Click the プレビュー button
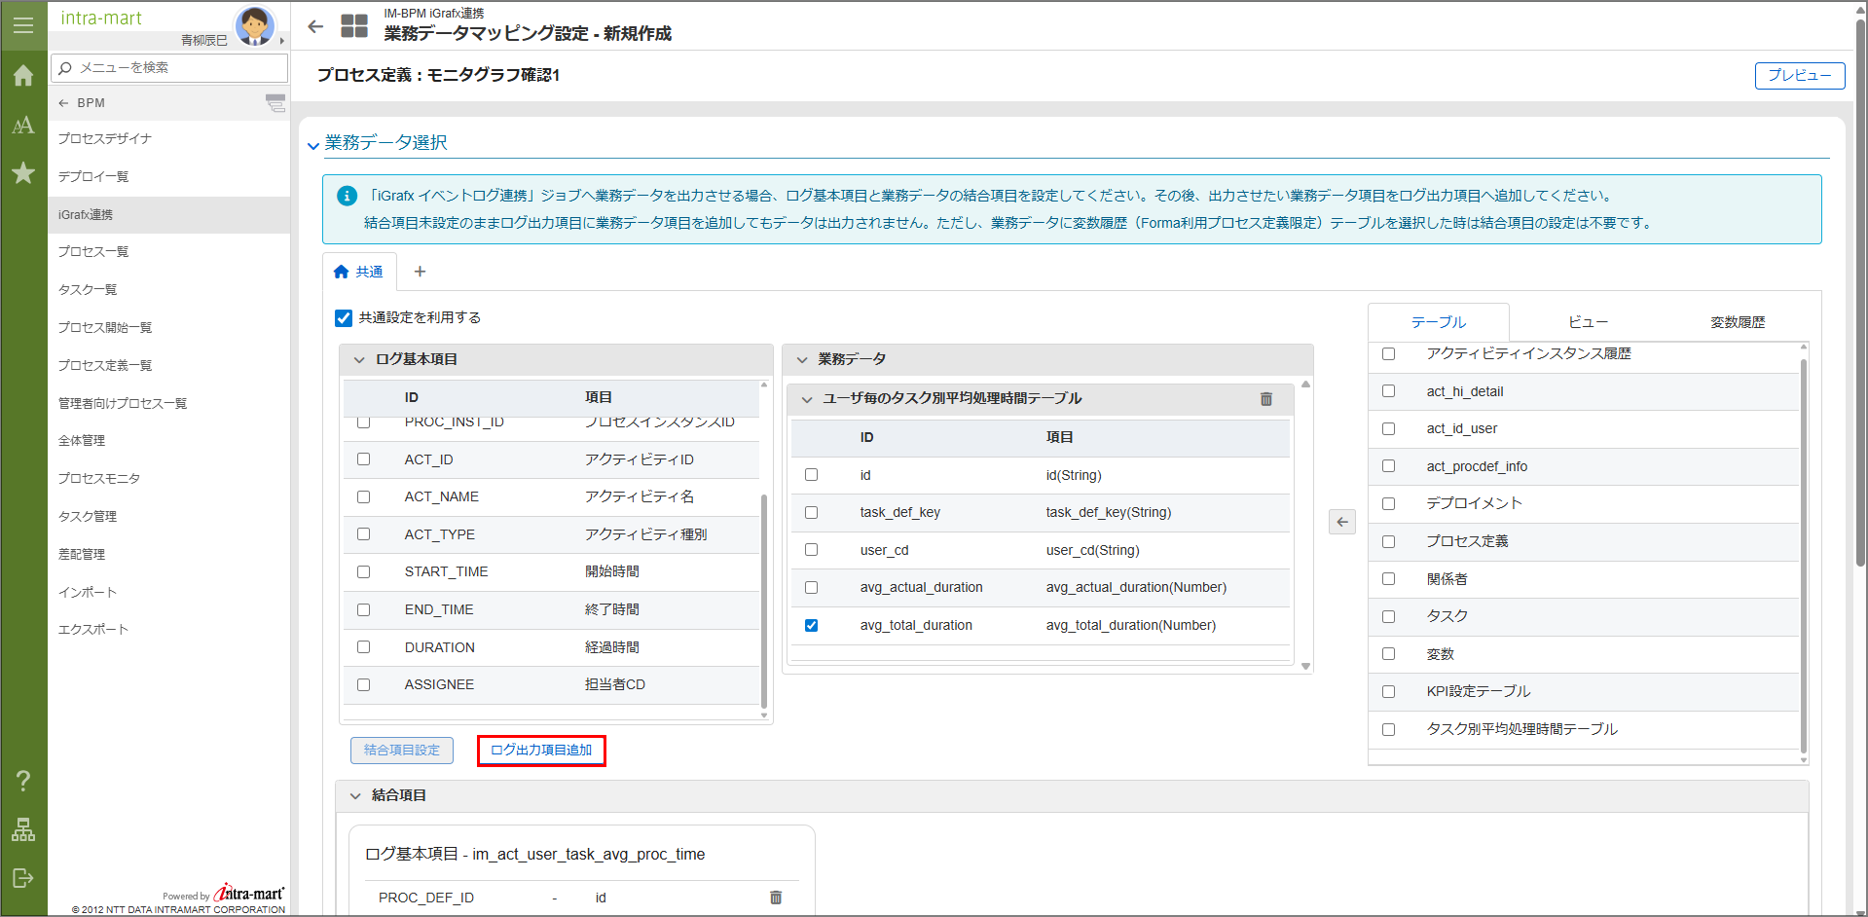The height and width of the screenshot is (917, 1868). point(1799,76)
